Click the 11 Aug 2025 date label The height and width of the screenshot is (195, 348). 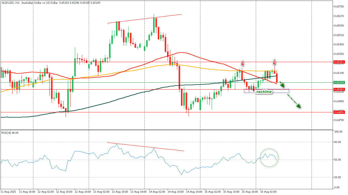[x=8, y=191]
